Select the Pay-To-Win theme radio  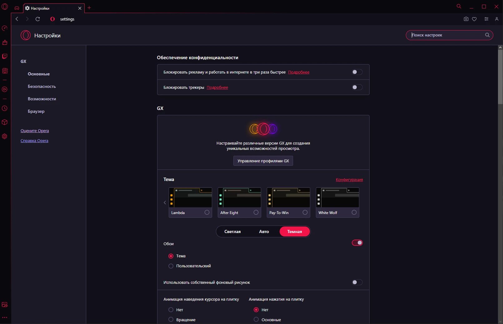click(x=305, y=212)
